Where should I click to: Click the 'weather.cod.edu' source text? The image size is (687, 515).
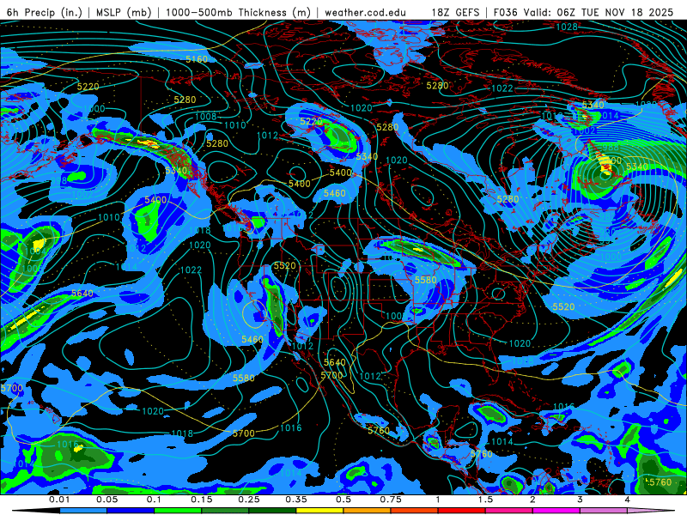(x=365, y=12)
